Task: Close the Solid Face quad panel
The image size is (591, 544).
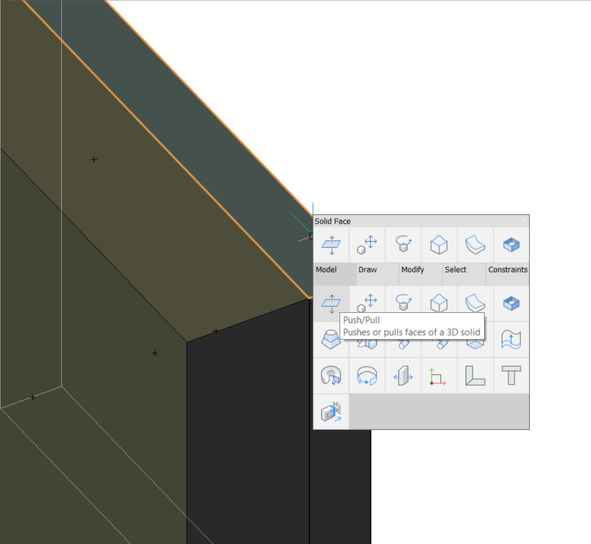Action: pos(524,221)
